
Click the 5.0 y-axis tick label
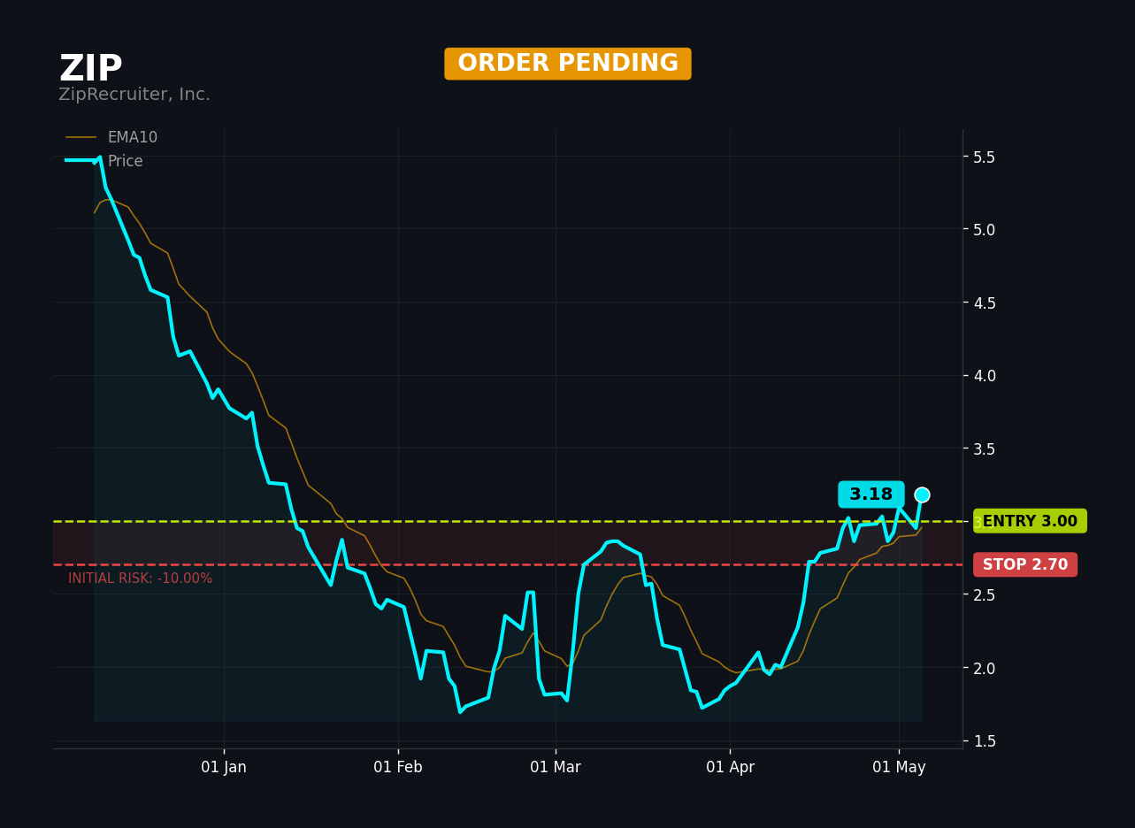click(985, 229)
